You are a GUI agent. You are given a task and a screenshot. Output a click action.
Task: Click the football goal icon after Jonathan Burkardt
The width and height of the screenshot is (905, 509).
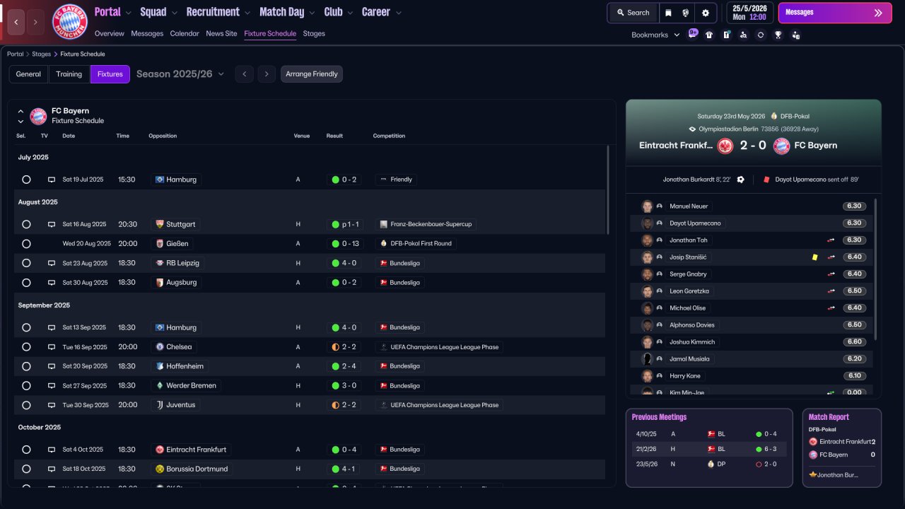740,180
